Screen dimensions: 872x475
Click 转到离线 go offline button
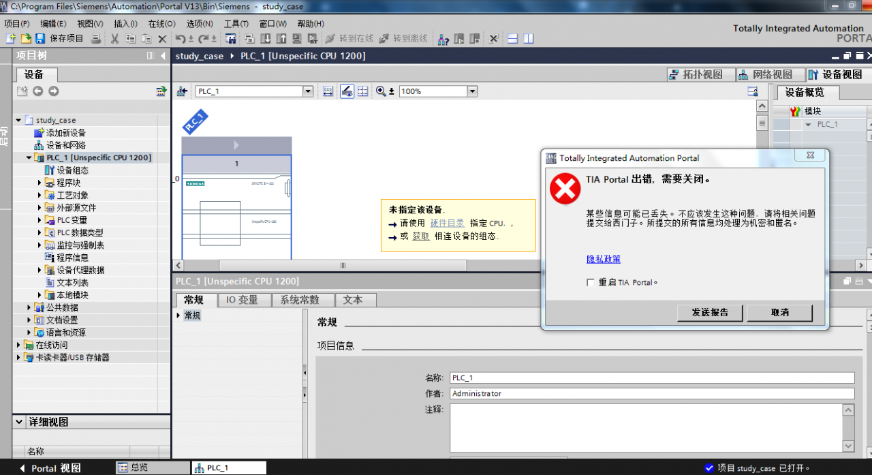pos(403,39)
